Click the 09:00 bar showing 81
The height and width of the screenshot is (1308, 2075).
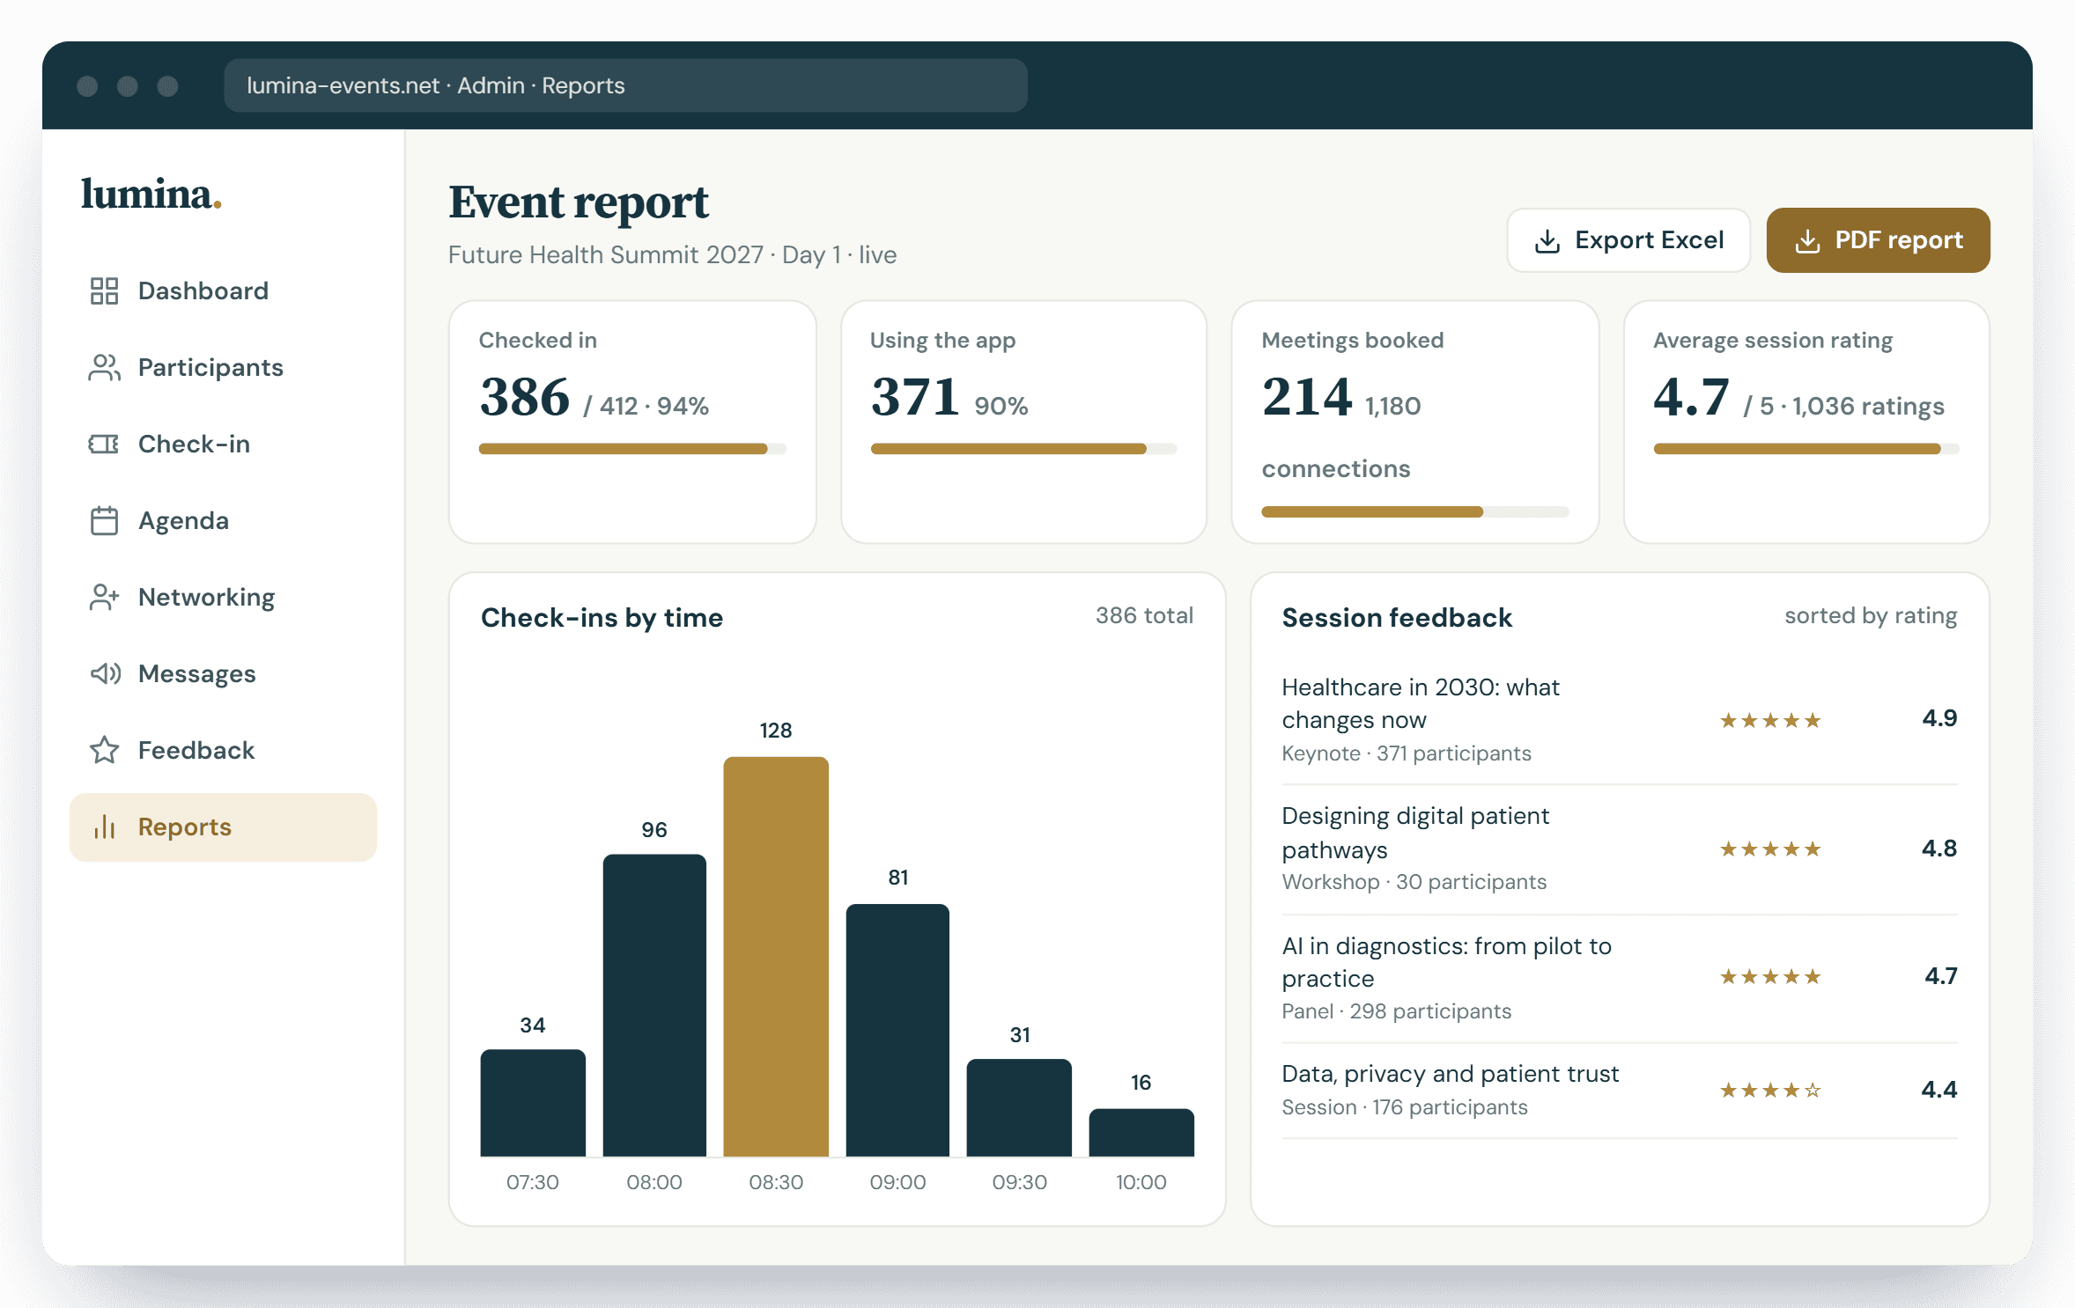pos(897,1030)
